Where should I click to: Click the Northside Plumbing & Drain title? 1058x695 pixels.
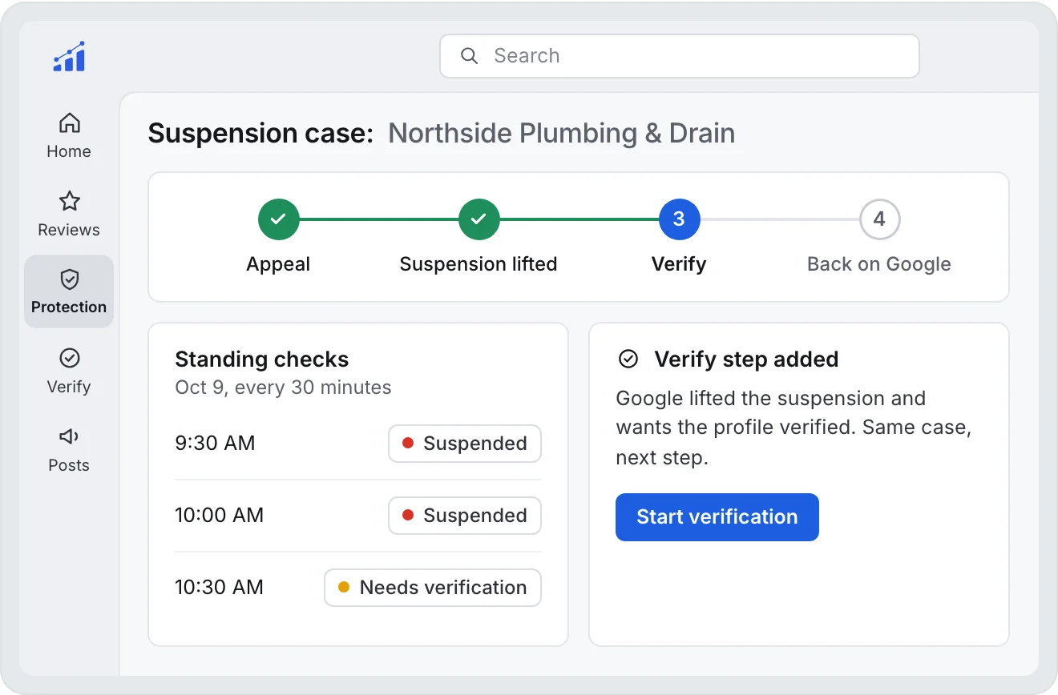click(561, 134)
